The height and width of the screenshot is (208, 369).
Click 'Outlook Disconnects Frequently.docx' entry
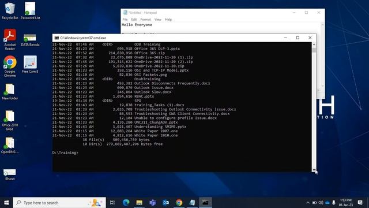tap(172, 83)
